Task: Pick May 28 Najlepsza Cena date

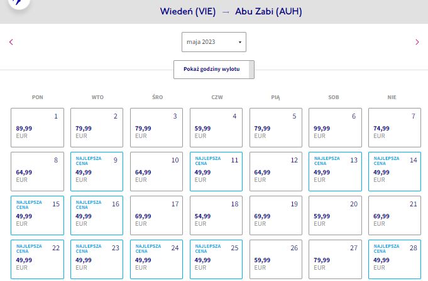Action: point(395,259)
